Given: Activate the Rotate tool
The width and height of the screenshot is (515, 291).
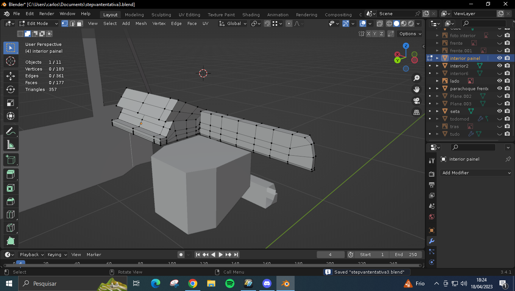Looking at the screenshot, I should (11, 89).
